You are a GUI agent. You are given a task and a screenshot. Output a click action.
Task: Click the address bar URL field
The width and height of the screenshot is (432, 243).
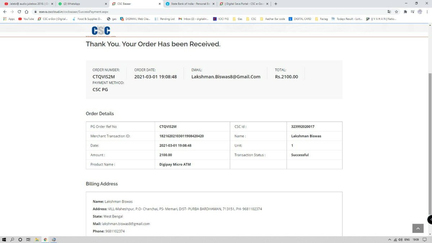click(209, 12)
